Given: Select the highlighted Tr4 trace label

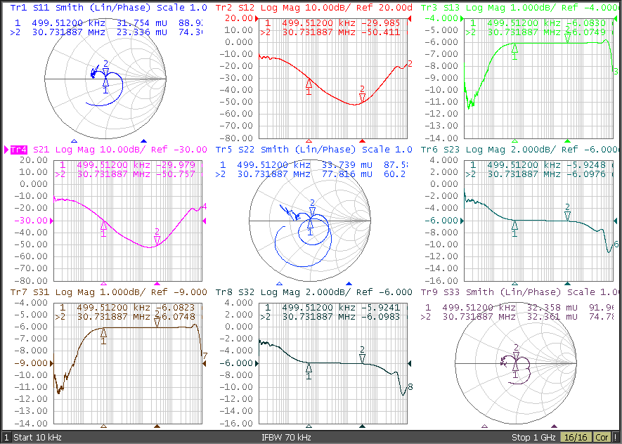Looking at the screenshot, I should point(19,150).
